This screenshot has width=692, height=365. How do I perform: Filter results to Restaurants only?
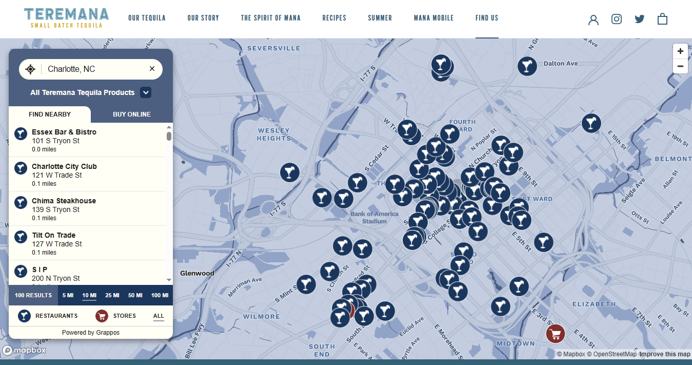click(48, 316)
